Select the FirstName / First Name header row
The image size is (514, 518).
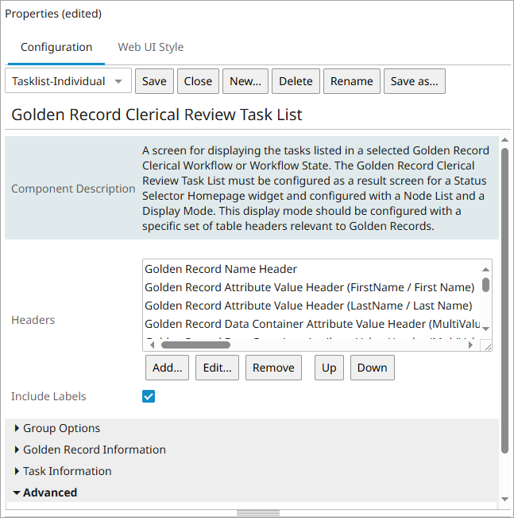pyautogui.click(x=311, y=287)
